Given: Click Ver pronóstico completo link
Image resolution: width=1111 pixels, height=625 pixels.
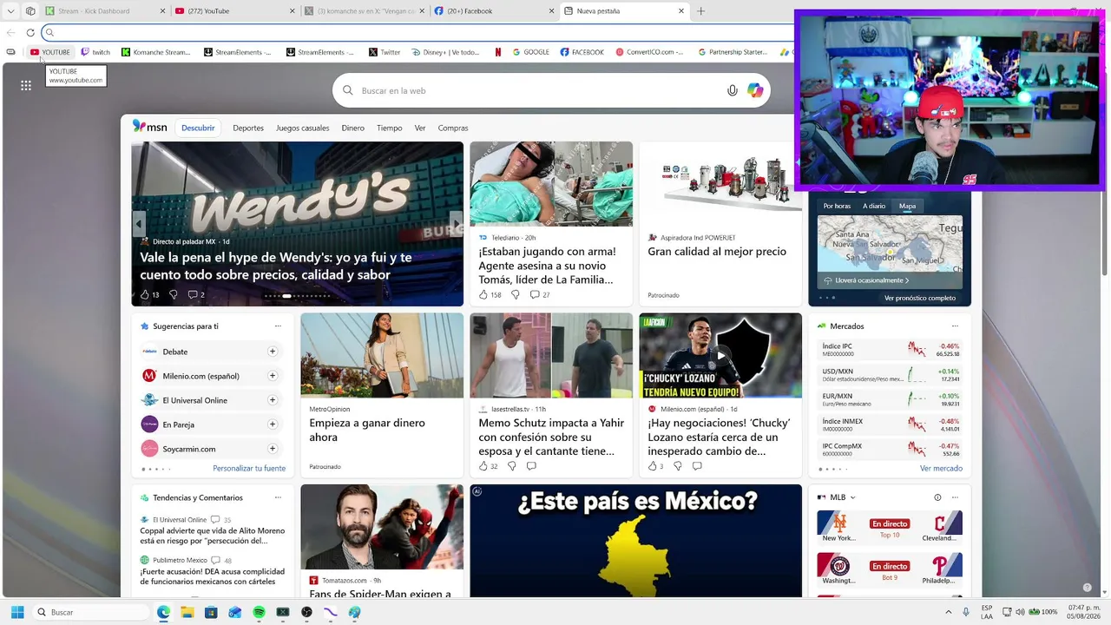Looking at the screenshot, I should tap(920, 298).
